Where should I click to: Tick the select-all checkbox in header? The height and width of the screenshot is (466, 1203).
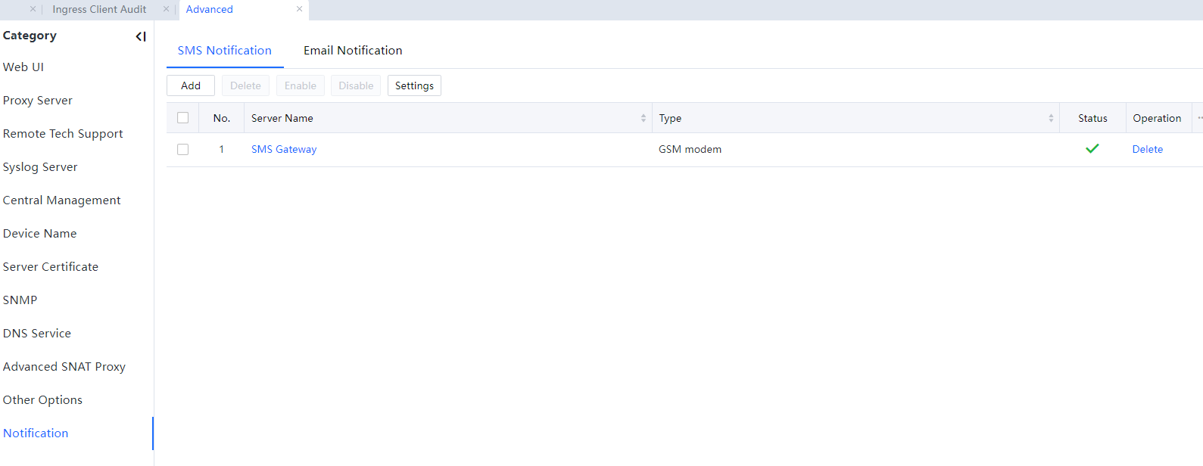pyautogui.click(x=182, y=118)
